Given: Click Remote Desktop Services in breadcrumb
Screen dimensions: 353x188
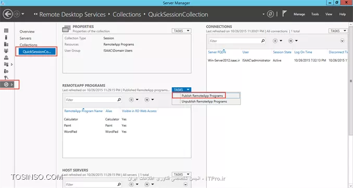Looking at the screenshot, I should [72, 15].
